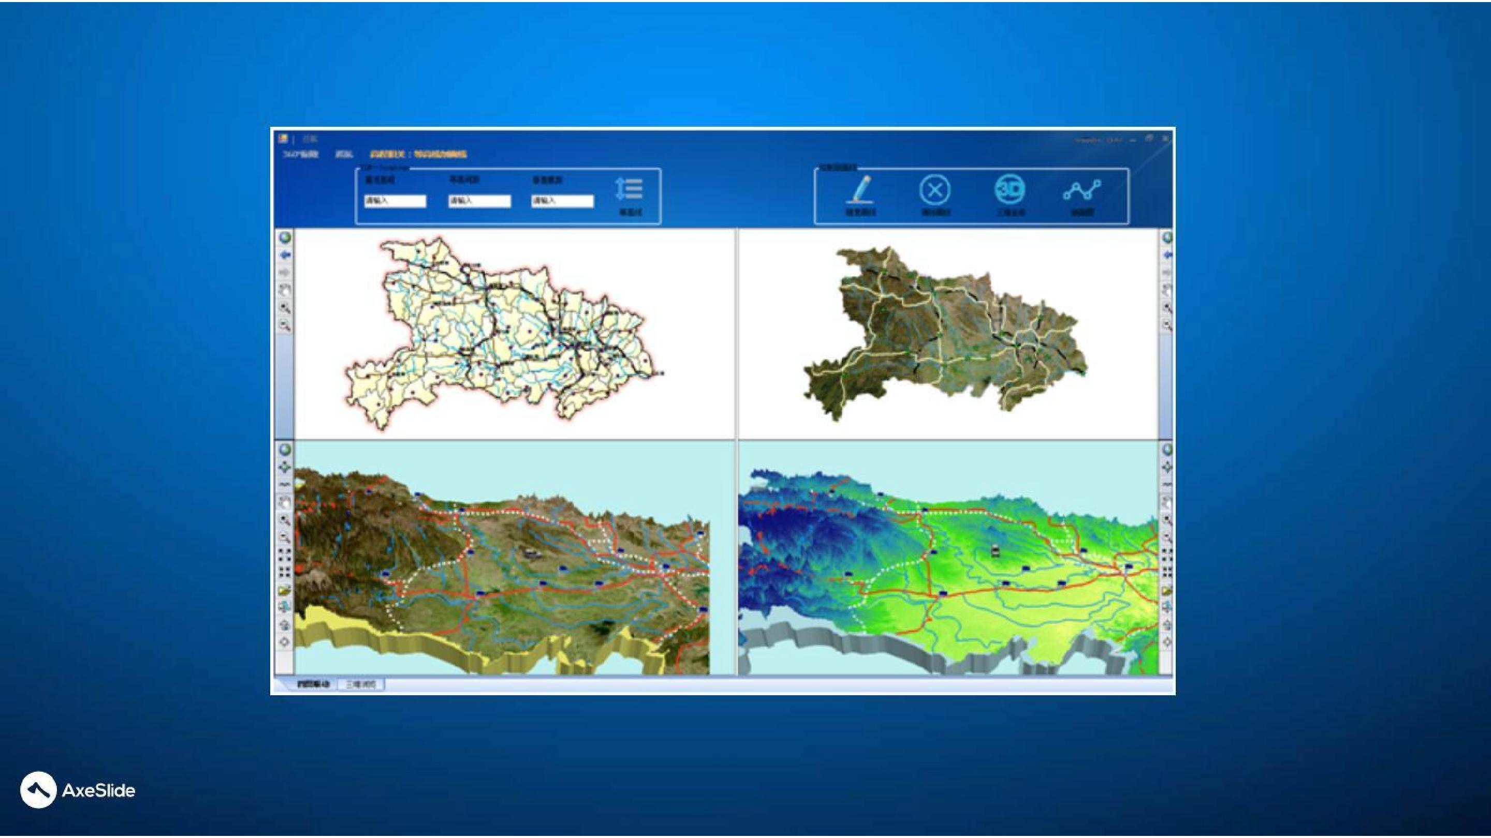This screenshot has width=1491, height=838.
Task: Click the target crosshair icon in lower-left 3D toolbar
Action: click(x=285, y=642)
